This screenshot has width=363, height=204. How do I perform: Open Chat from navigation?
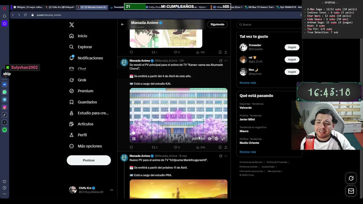(x=78, y=69)
